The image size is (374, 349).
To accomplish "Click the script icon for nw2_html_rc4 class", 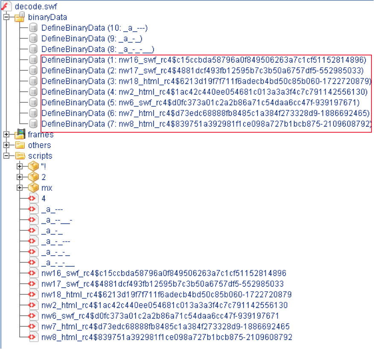I will click(33, 305).
